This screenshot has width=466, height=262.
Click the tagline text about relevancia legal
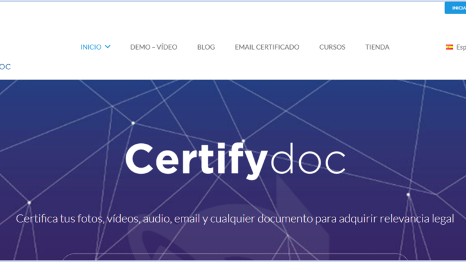coord(235,219)
